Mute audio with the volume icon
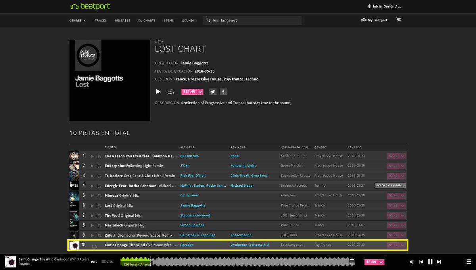Screen dimensions: 476x270 click(x=412, y=262)
